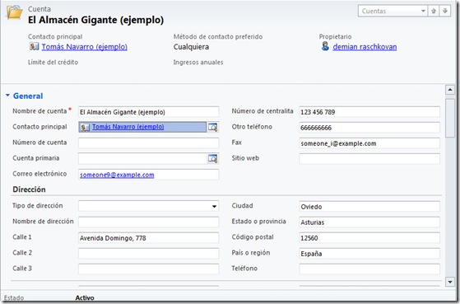This screenshot has height=304, width=460.
Task: Click the scrollbar up arrow
Action: pos(450,90)
